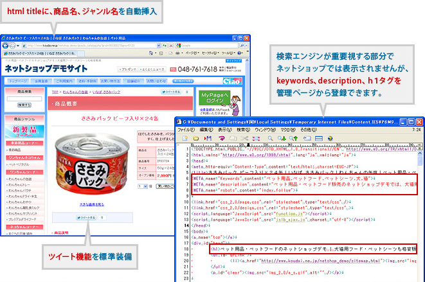Click the split window icon in editor toolbar
425x282 pixels.
tap(319, 138)
